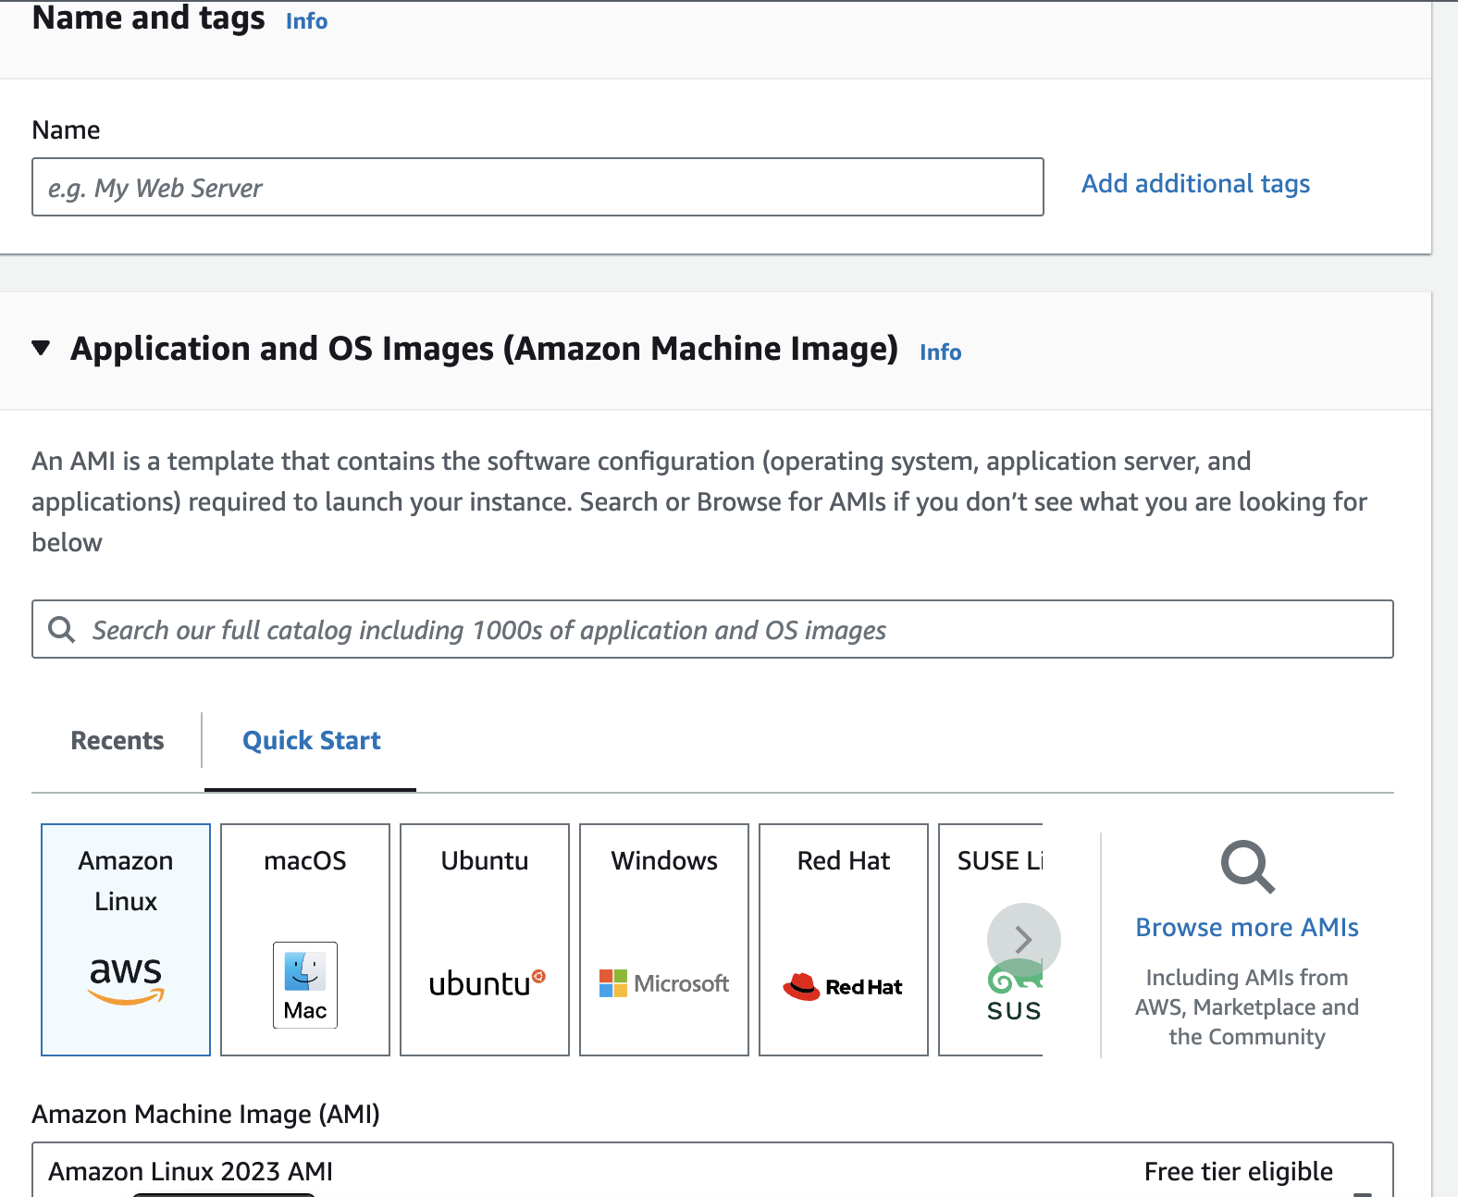Select the Red Hat AMI tile
The image size is (1458, 1197).
pos(844,939)
